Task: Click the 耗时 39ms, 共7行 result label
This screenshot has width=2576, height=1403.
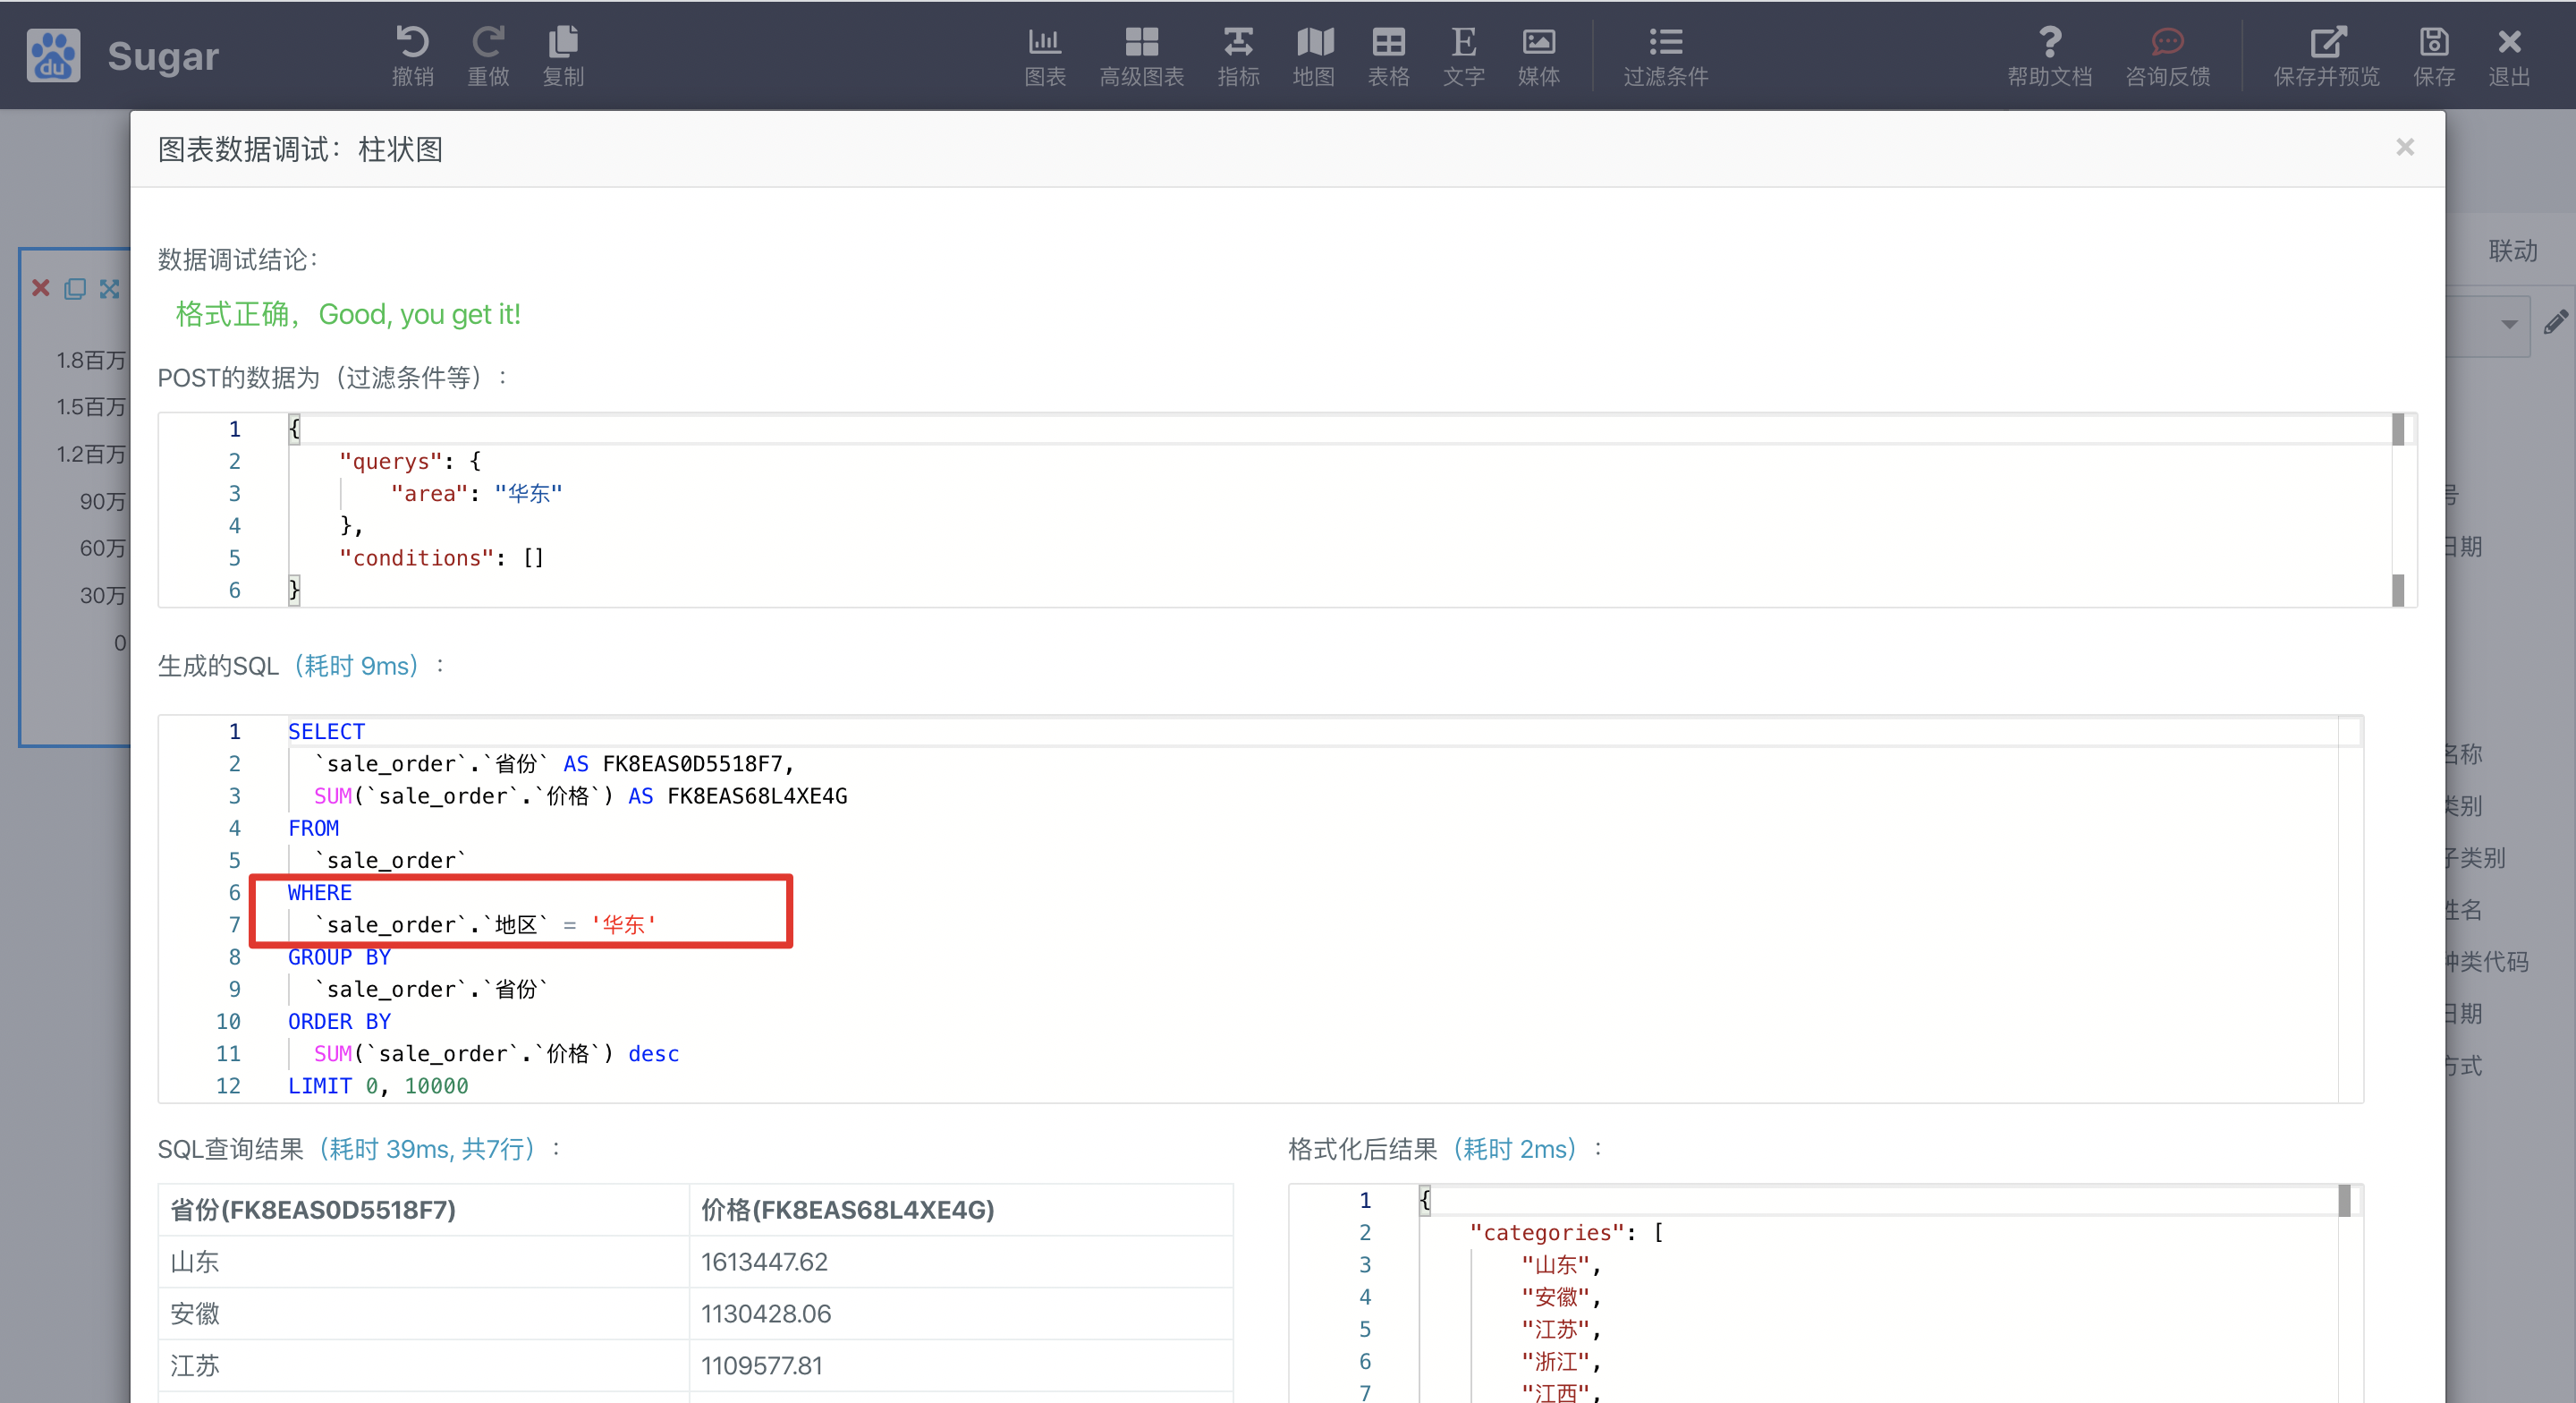Action: (x=427, y=1149)
